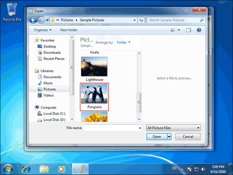Click the magnifier icon in search box
This screenshot has width=233, height=175.
pyautogui.click(x=202, y=20)
